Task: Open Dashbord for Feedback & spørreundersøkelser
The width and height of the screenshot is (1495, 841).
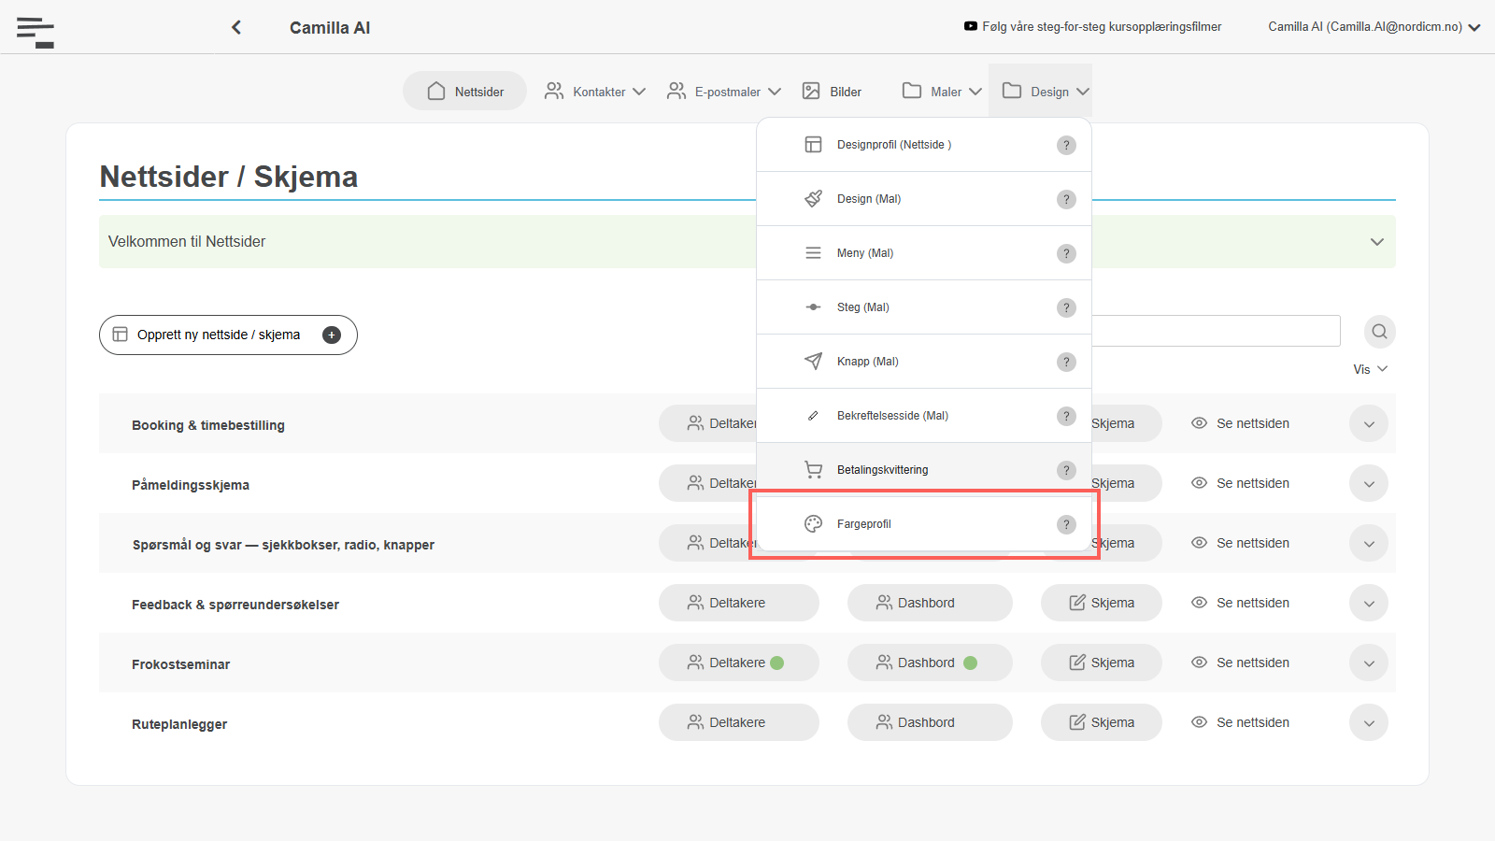Action: point(930,603)
